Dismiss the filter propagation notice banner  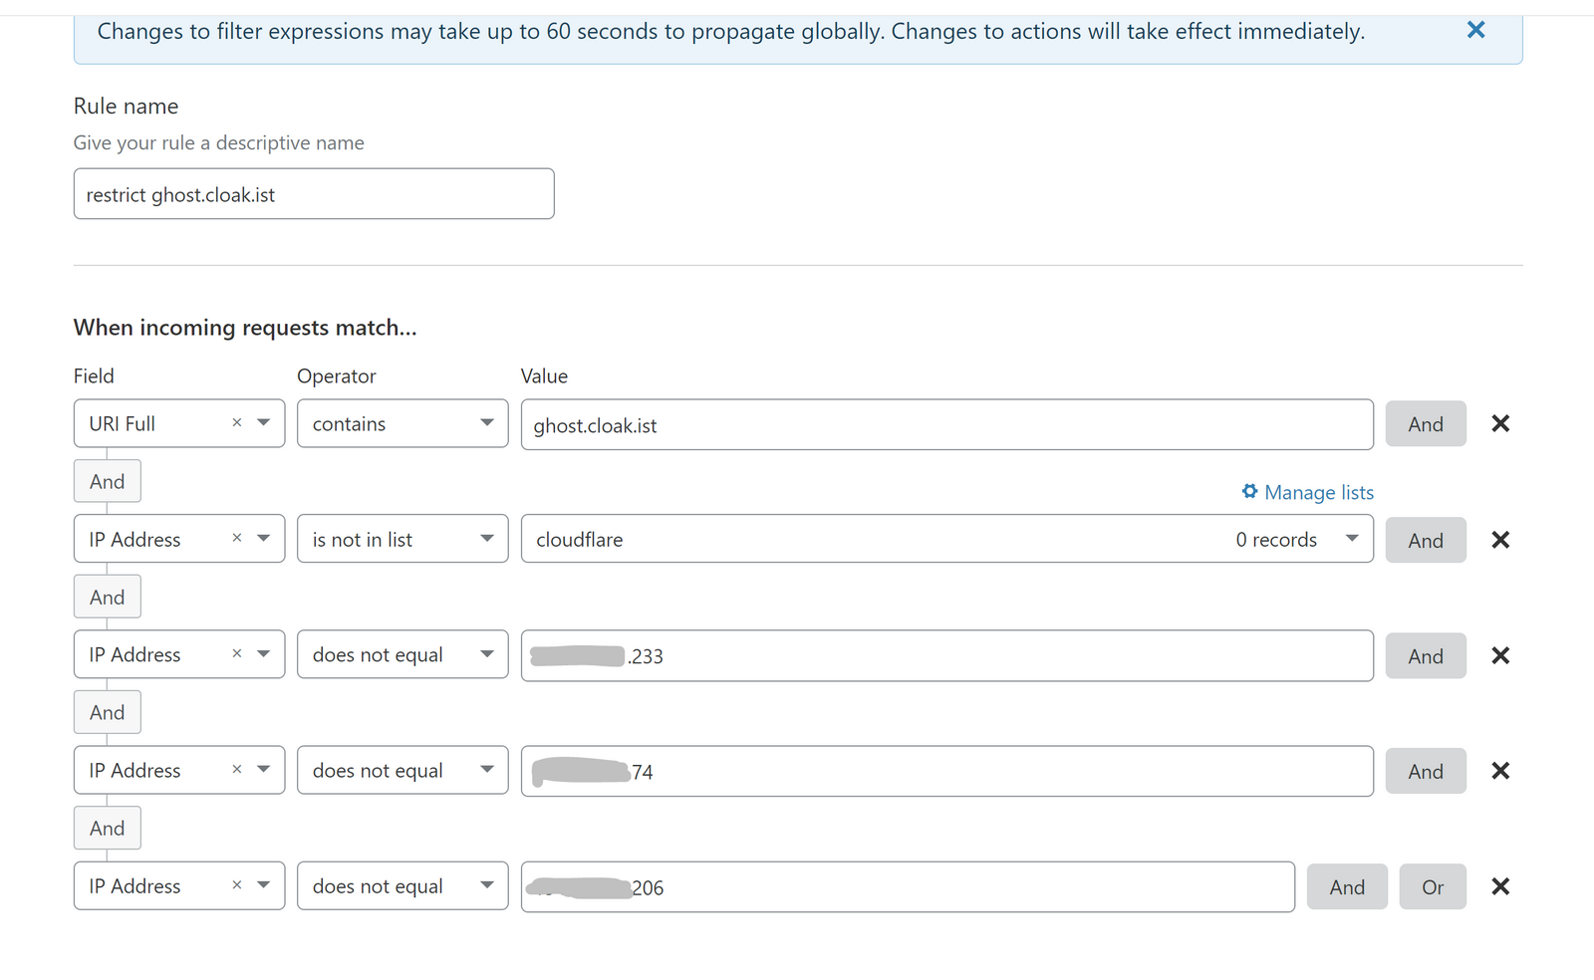tap(1475, 30)
